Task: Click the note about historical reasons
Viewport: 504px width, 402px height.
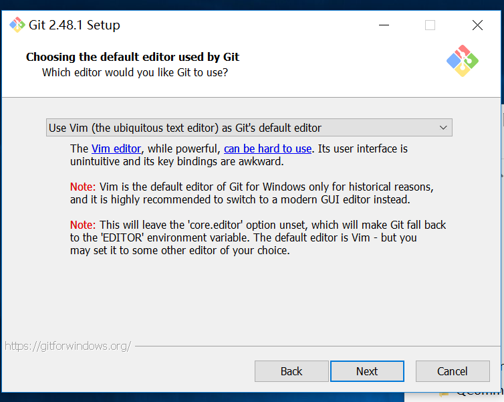Action: pos(252,193)
